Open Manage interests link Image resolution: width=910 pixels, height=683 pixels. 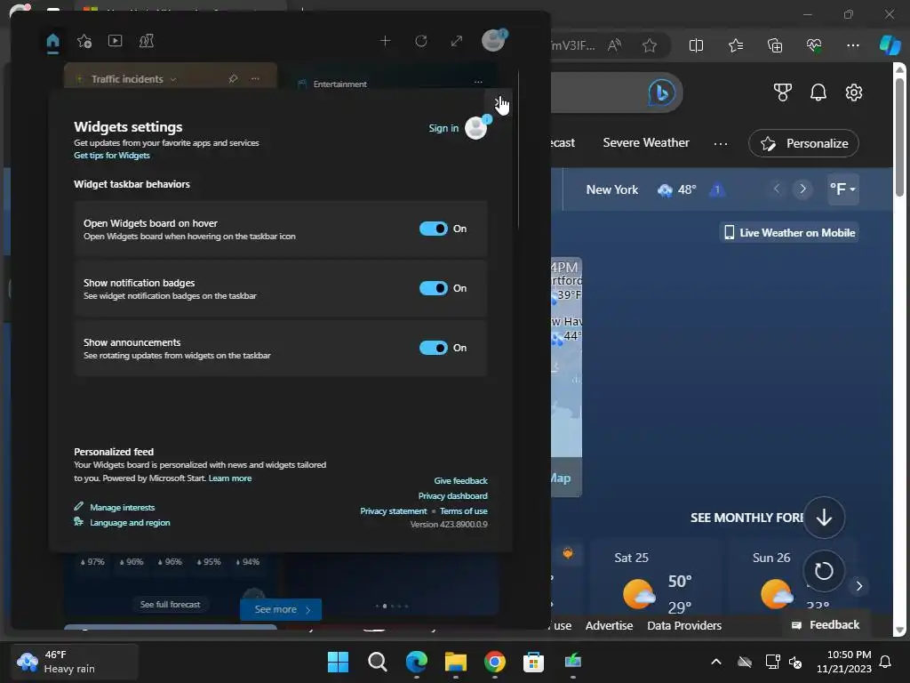(122, 507)
